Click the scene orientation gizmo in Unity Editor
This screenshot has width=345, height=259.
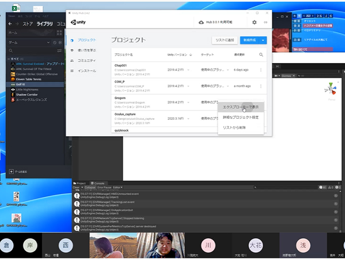[330, 89]
